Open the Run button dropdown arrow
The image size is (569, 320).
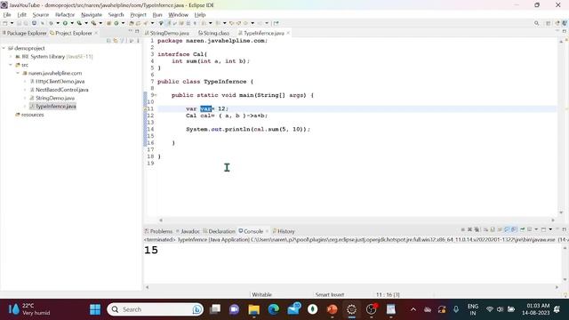72,23
